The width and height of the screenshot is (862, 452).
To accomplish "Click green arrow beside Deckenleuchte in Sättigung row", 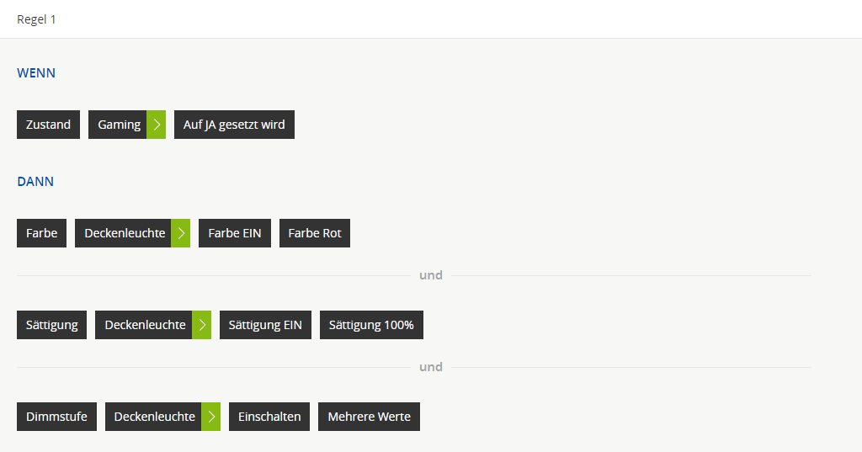I will tap(201, 325).
